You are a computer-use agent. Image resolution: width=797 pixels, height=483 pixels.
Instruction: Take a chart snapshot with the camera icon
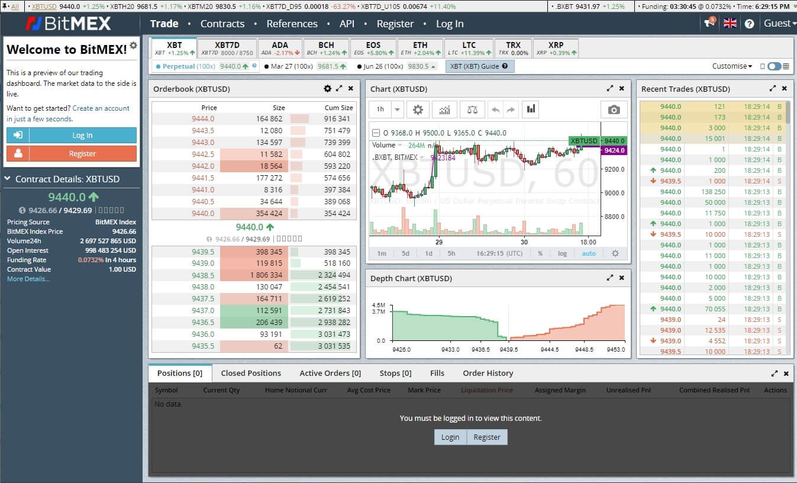(x=614, y=110)
